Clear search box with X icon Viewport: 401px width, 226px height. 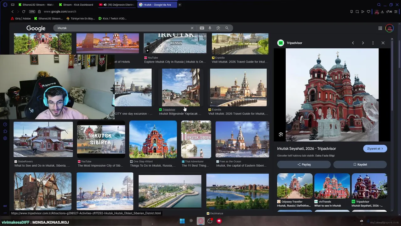192,28
